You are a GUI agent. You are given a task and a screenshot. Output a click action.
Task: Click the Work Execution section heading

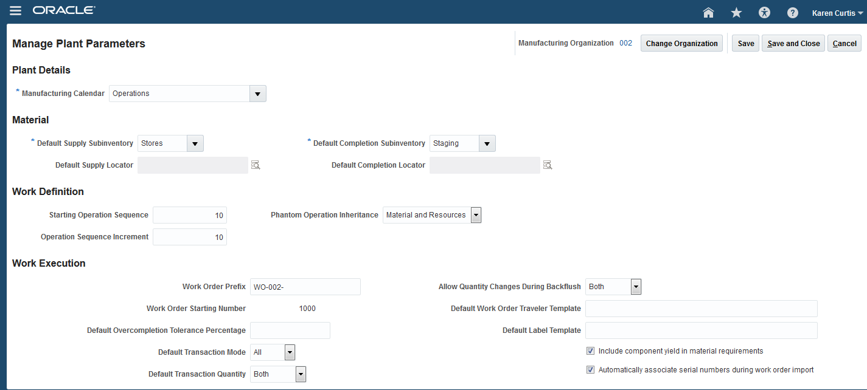[49, 263]
